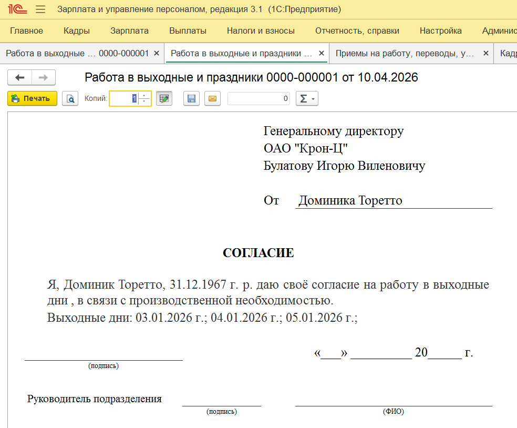Image resolution: width=517 pixels, height=428 pixels.
Task: Go back with the left arrow
Action: (x=20, y=77)
